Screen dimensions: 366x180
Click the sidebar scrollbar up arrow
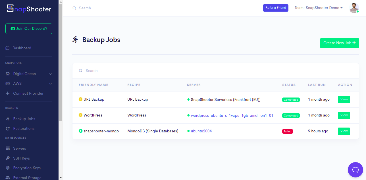coord(61,2)
